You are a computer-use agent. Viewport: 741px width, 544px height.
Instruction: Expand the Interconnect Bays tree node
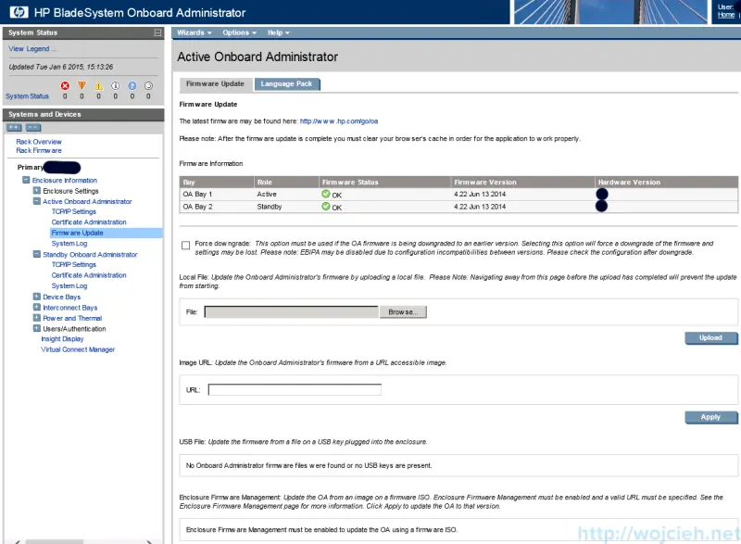(x=37, y=307)
